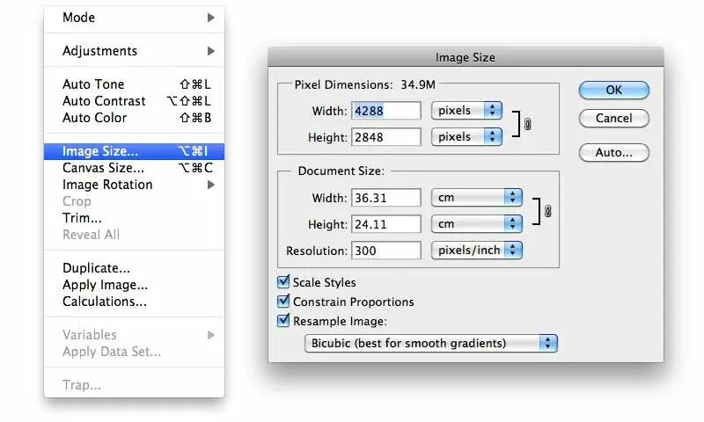Click the OK button
704x422 pixels.
(613, 90)
